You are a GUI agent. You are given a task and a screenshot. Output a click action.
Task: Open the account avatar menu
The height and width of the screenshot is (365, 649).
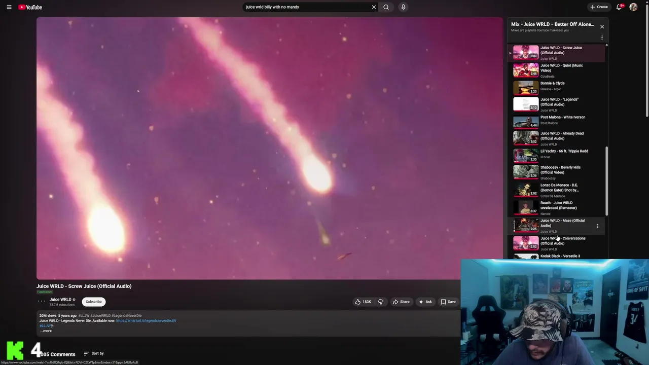(633, 7)
